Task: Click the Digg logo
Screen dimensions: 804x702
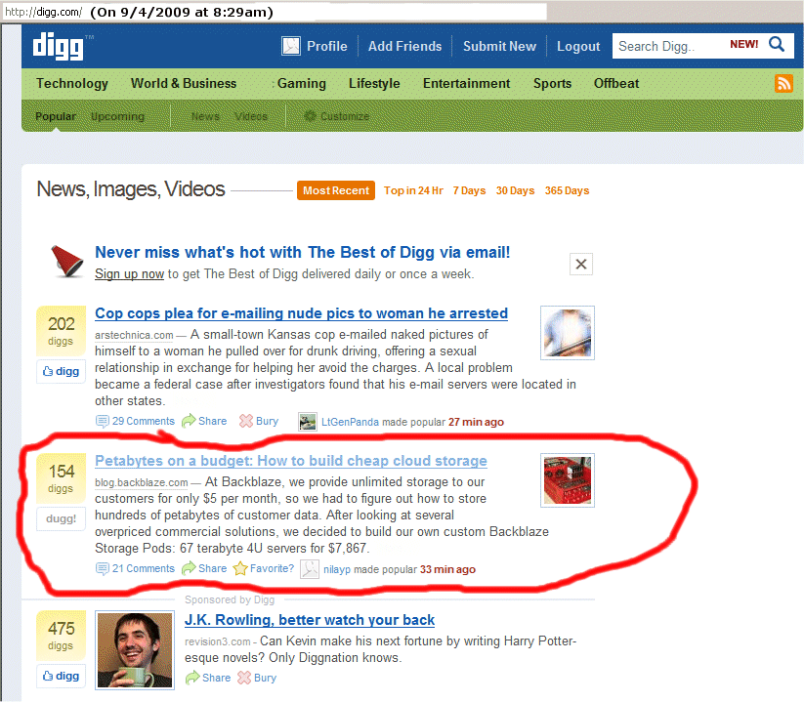Action: (58, 47)
